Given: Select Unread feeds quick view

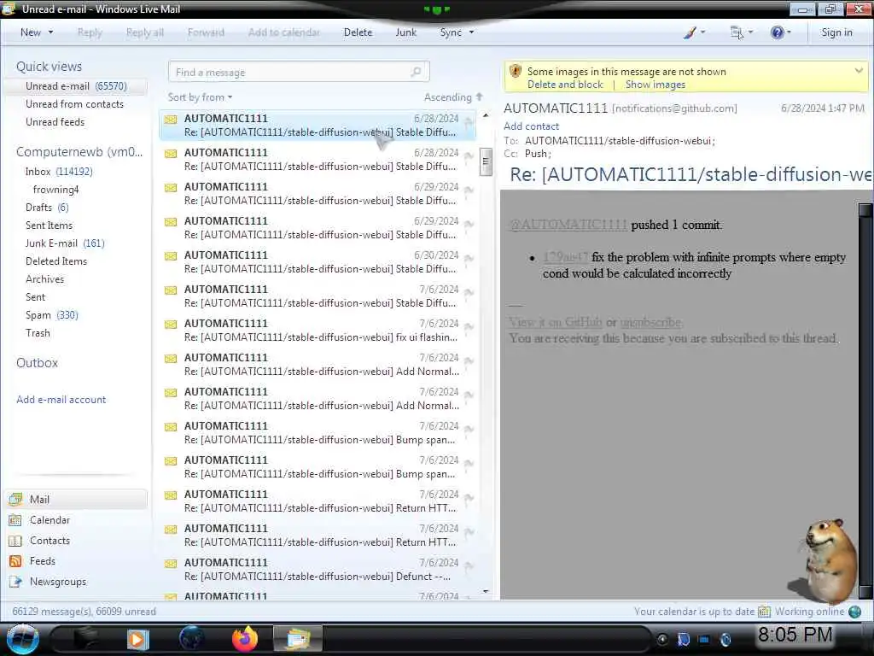Looking at the screenshot, I should 55,121.
